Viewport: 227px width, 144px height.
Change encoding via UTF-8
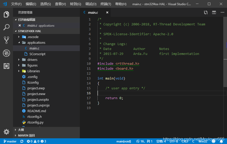coord(174,141)
